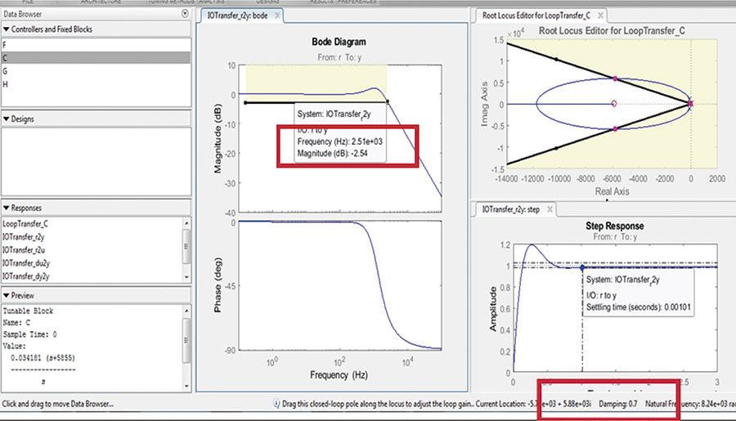The height and width of the screenshot is (421, 736).
Task: Click the settling time marker on step response
Action: point(581,267)
